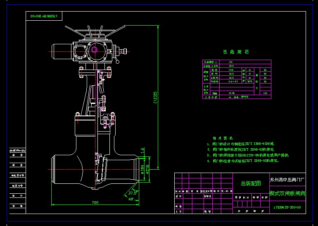Viewport: 318px width, 226px height.
Task: Click the 楔式双闸板闸阀 drawing name
Action: [x=287, y=193]
